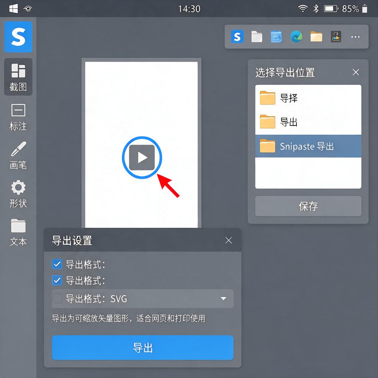Image resolution: width=378 pixels, height=378 pixels.
Task: Click the eye icon beside the Windows logo
Action: click(28, 9)
